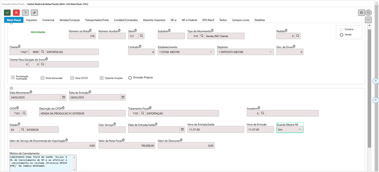This screenshot has height=172, width=379.
Task: Click into the Motivo de Cancelamento text area
Action: point(42,162)
